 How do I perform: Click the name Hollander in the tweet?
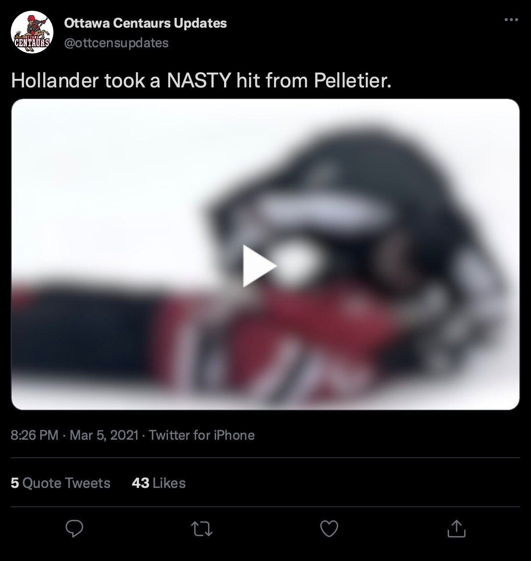(54, 81)
